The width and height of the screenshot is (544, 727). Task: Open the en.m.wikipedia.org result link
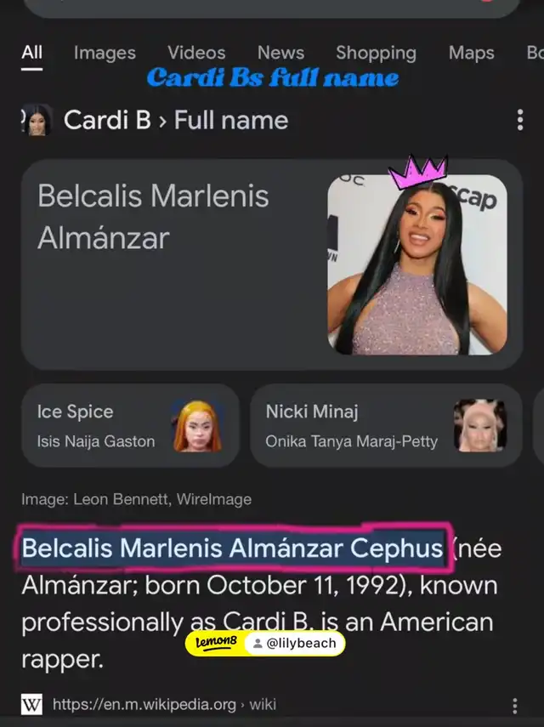(x=164, y=705)
